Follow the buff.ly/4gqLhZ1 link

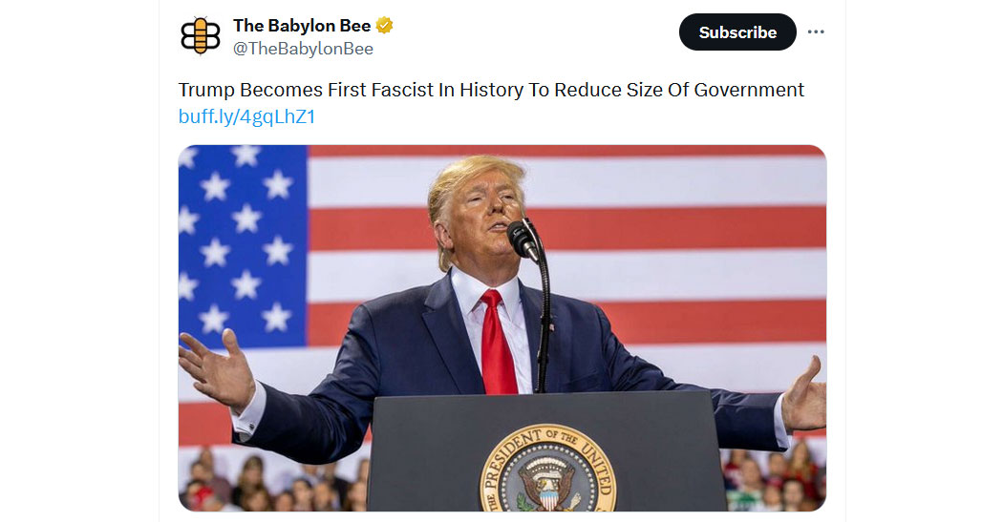tap(246, 116)
